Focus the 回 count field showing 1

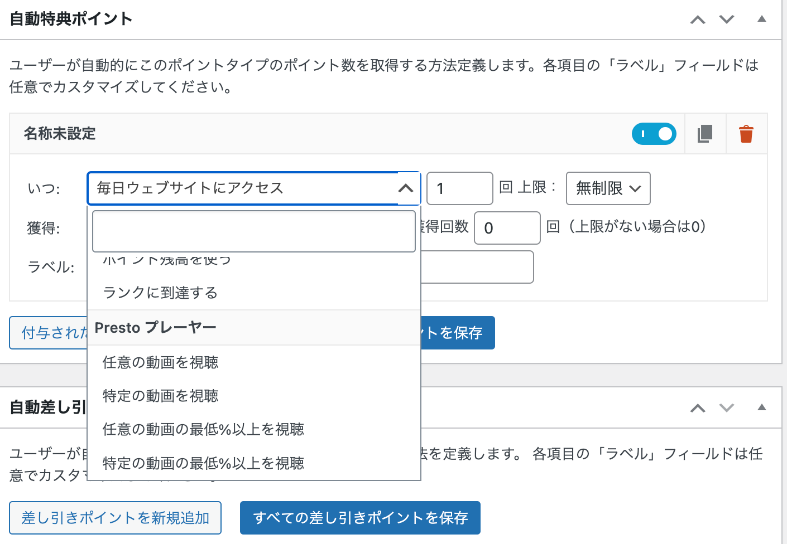[460, 188]
